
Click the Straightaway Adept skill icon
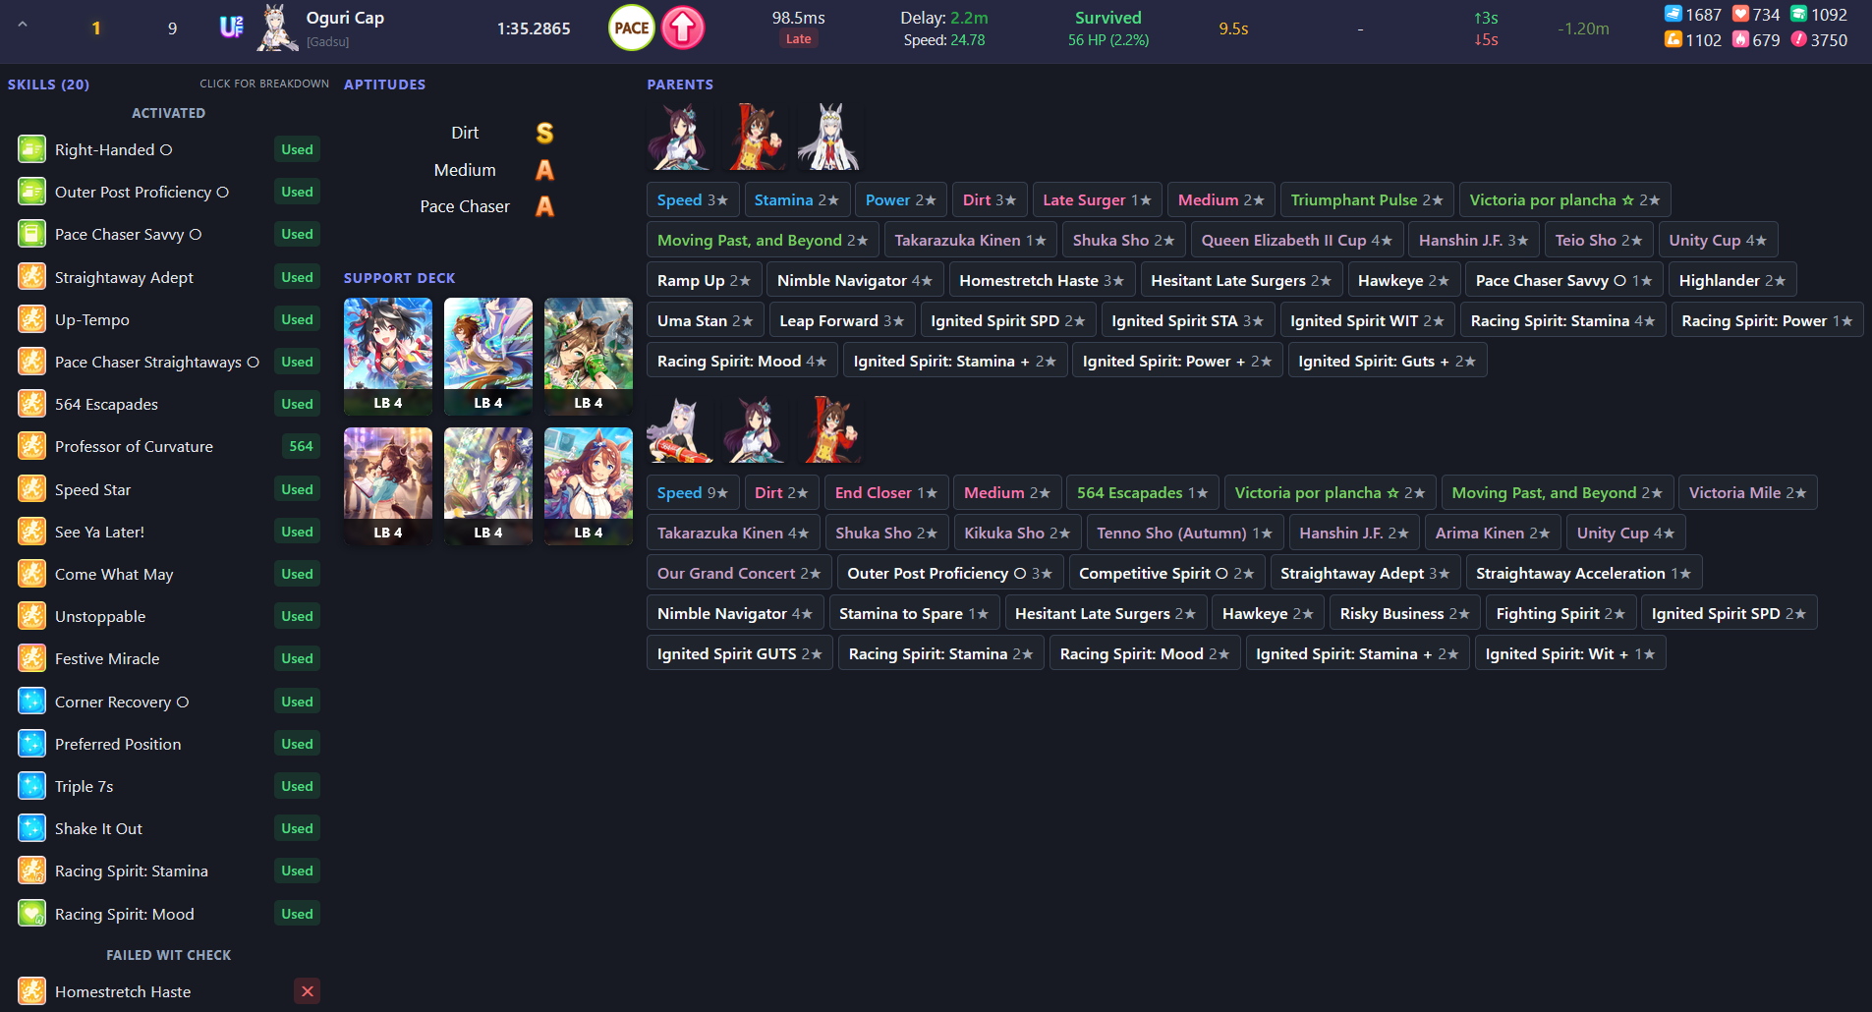(31, 277)
